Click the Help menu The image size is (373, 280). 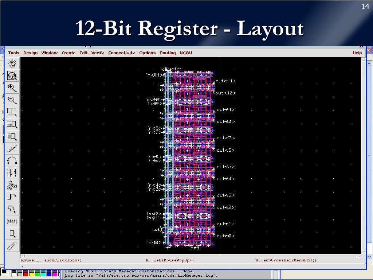click(357, 53)
